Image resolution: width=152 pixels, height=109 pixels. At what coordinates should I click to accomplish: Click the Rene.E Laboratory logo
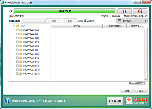[137, 101]
